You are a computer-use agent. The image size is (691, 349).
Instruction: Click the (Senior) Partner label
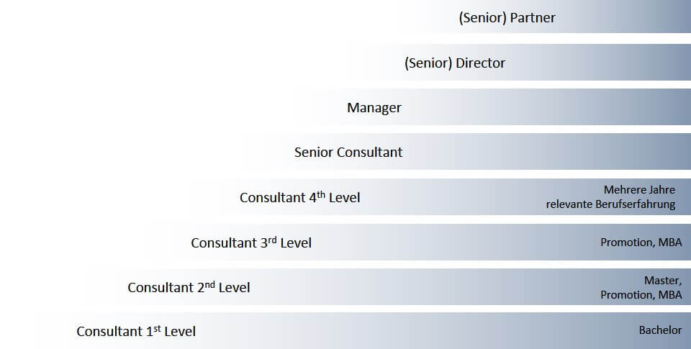507,17
